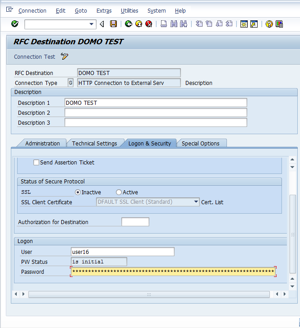Switch to the Technical Settings tab
Screen dimensions: 300x328
[94, 144]
